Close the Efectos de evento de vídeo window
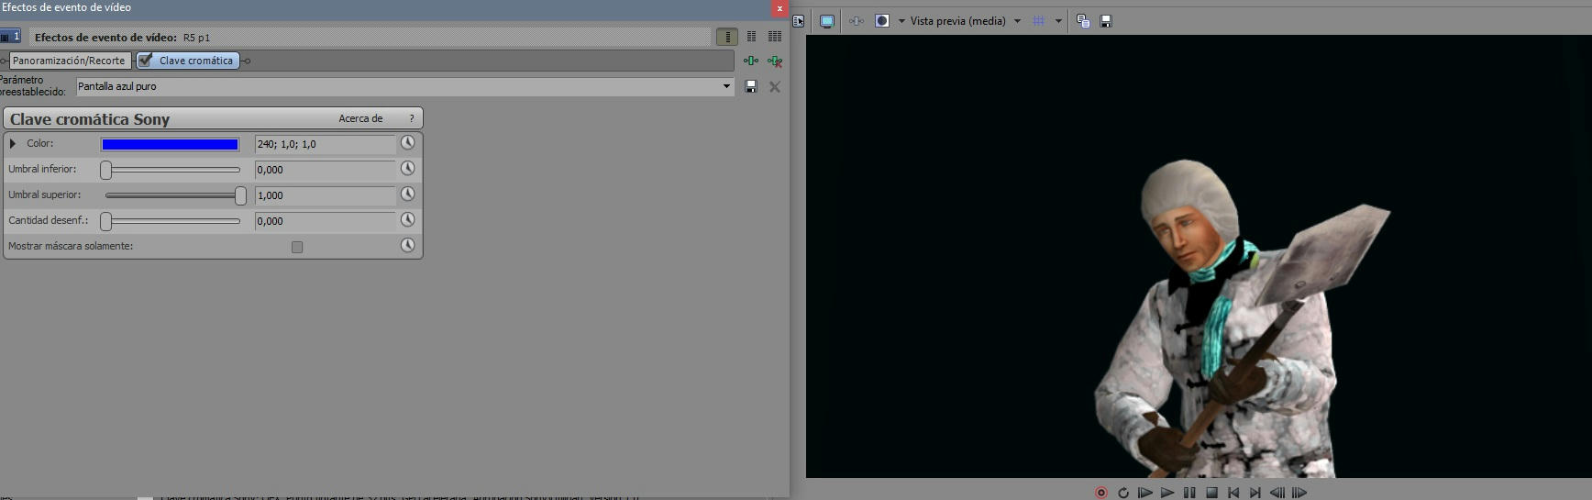 (x=779, y=8)
